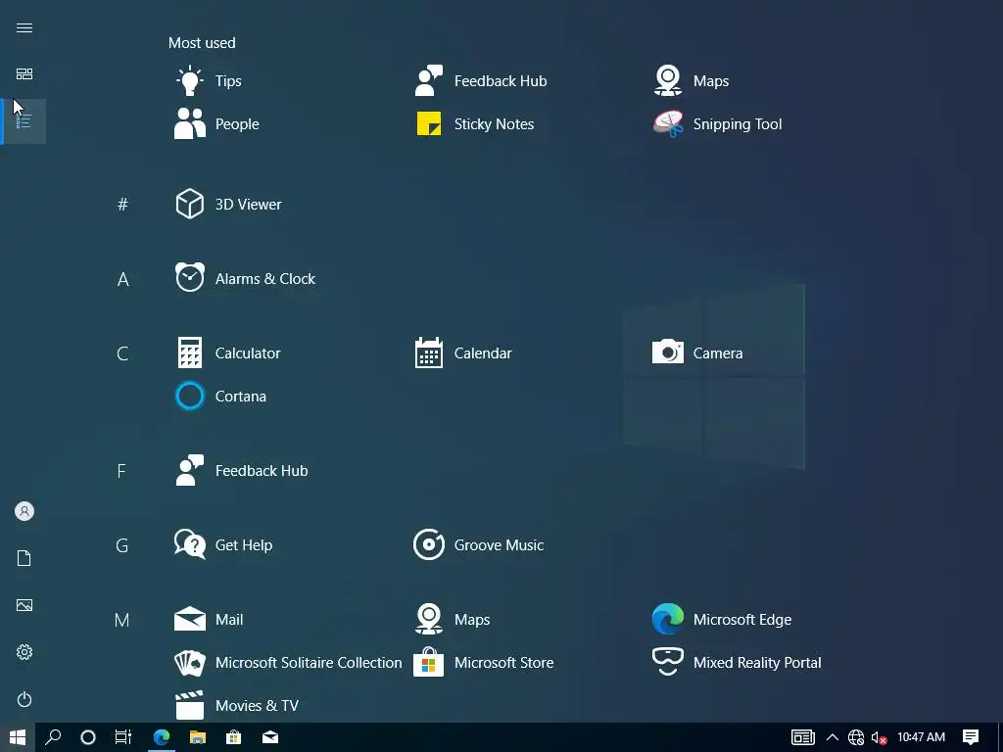The height and width of the screenshot is (752, 1003).
Task: Launch the Snipping Tool
Action: click(717, 123)
